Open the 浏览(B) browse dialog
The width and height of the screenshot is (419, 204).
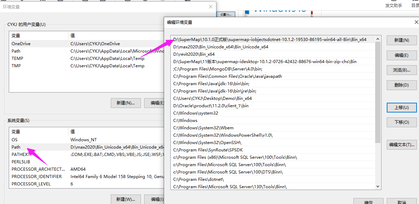[401, 70]
